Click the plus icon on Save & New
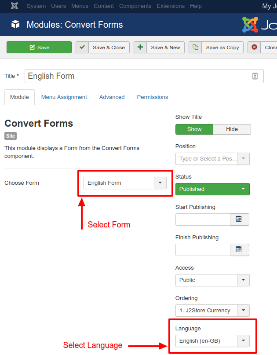 click(x=140, y=47)
